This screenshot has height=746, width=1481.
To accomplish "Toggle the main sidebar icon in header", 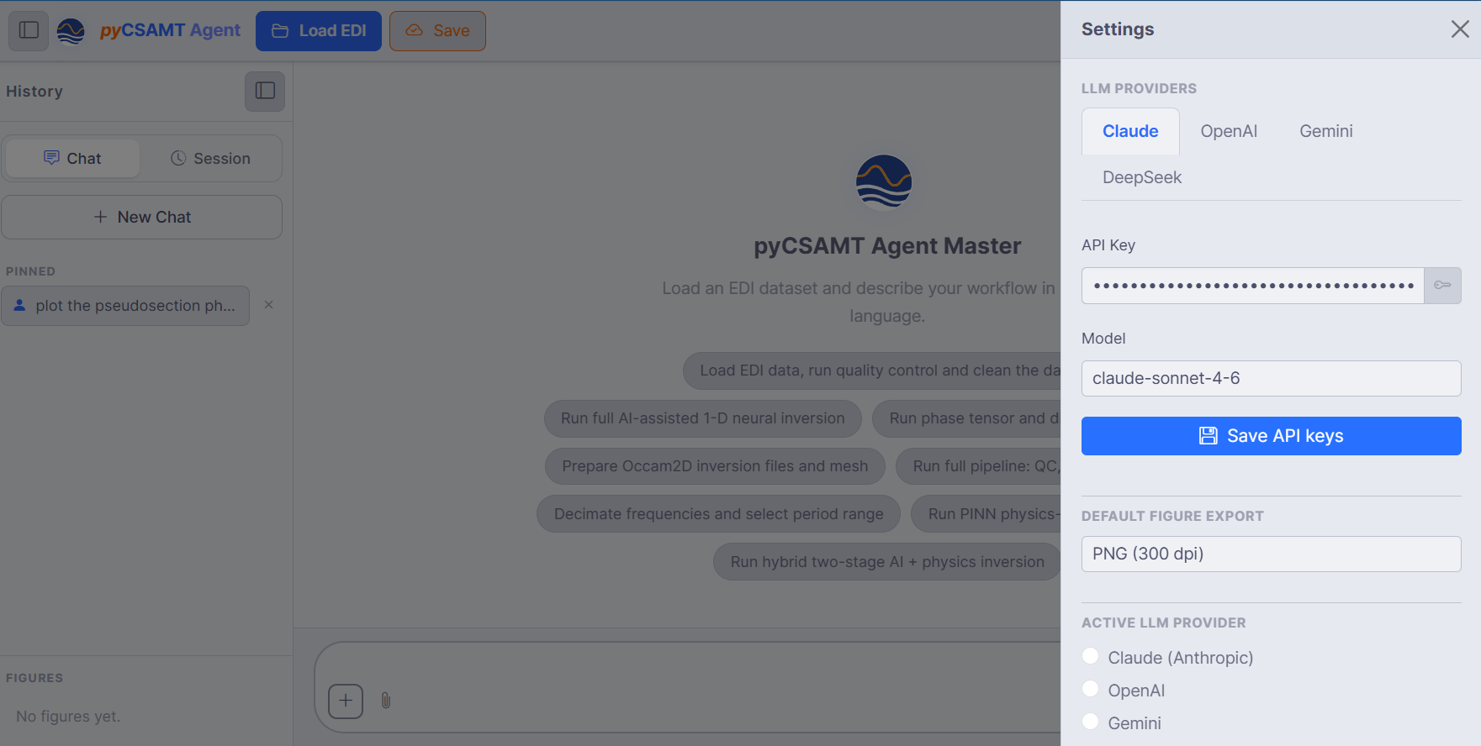I will pos(29,30).
